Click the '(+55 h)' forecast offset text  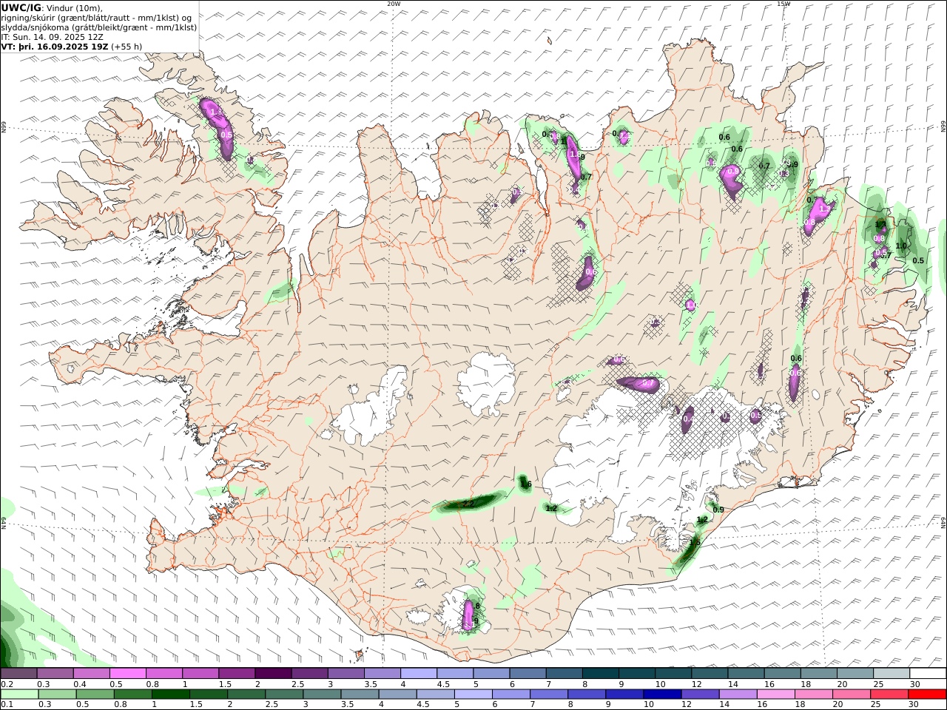click(x=127, y=47)
